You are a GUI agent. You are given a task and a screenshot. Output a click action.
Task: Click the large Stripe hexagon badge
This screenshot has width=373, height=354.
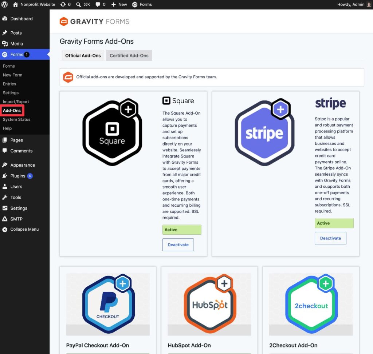[264, 132]
